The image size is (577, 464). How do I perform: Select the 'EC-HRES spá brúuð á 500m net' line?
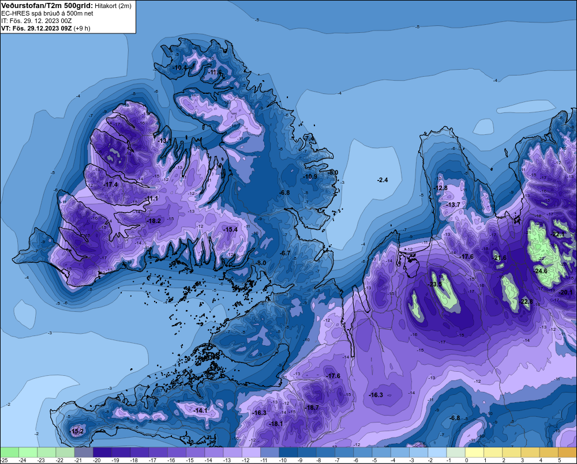pyautogui.click(x=47, y=13)
